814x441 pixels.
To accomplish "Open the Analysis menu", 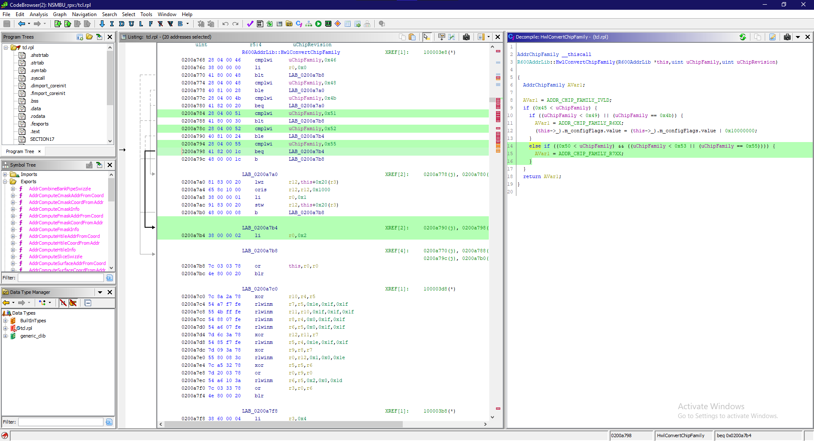I will pos(39,14).
